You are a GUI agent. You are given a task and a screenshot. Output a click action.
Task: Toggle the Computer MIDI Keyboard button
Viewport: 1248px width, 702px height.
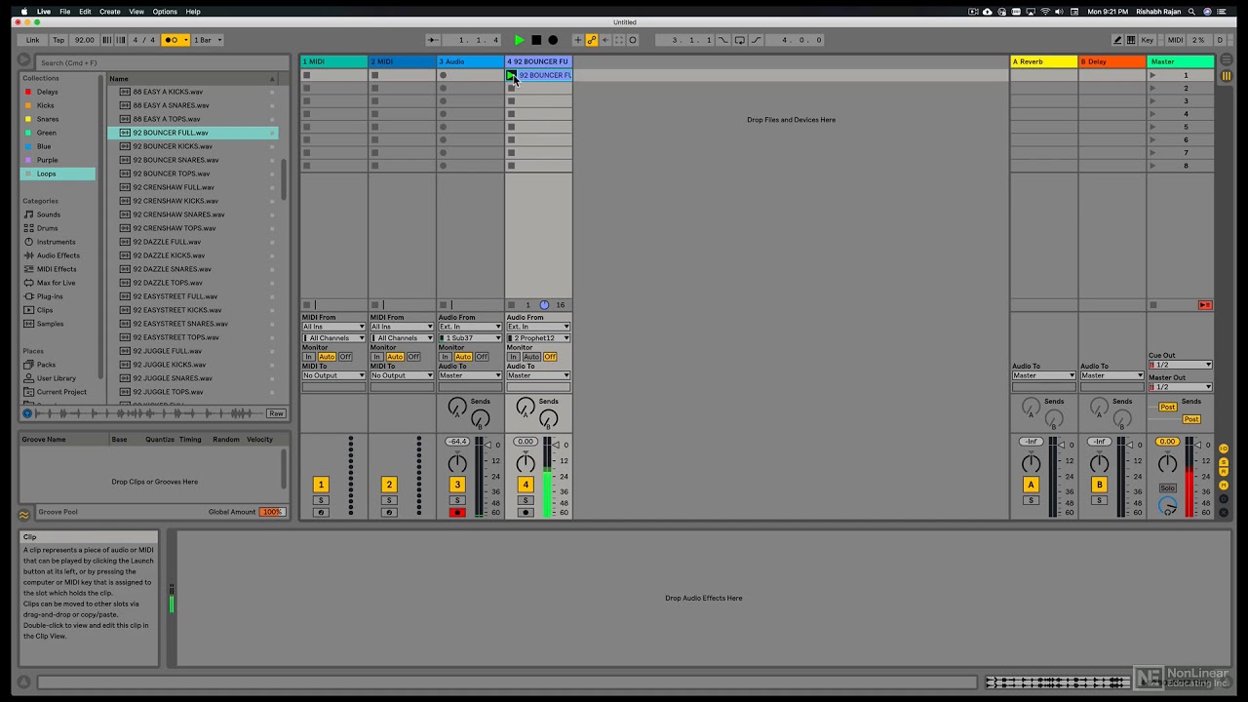1131,40
